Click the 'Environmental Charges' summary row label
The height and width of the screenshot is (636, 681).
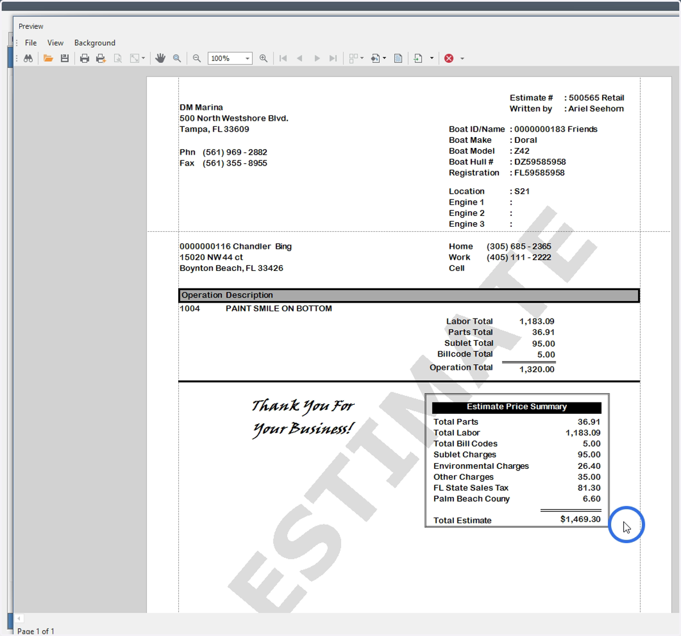(x=481, y=466)
